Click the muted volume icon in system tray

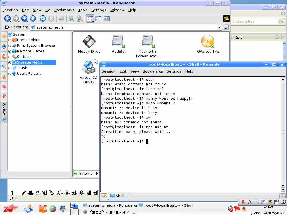(x=230, y=209)
